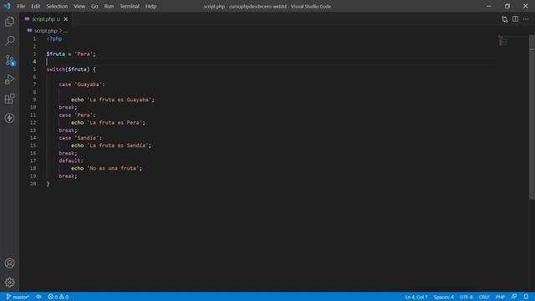The width and height of the screenshot is (535, 301).
Task: Click line number 5 in the gutter
Action: pyautogui.click(x=34, y=69)
